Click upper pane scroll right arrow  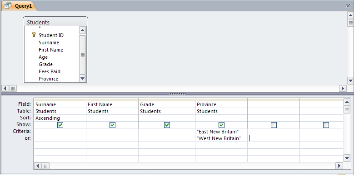(x=343, y=89)
